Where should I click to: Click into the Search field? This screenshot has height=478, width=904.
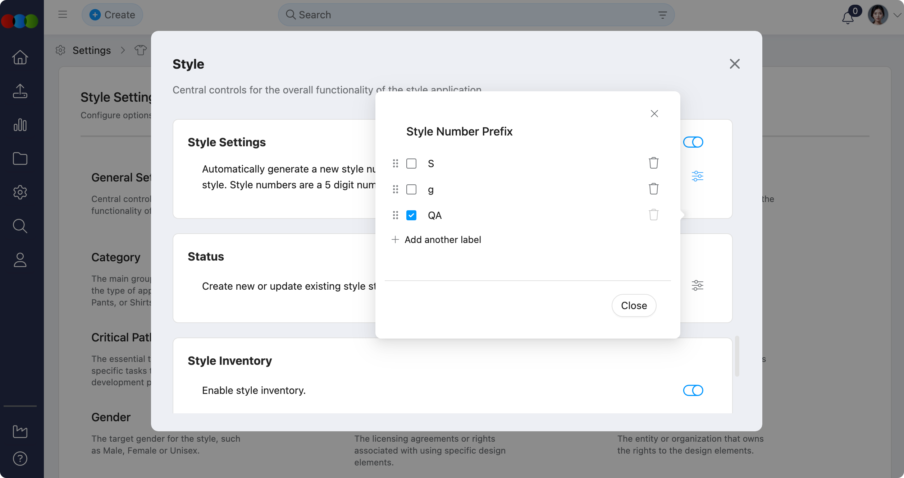[467, 15]
